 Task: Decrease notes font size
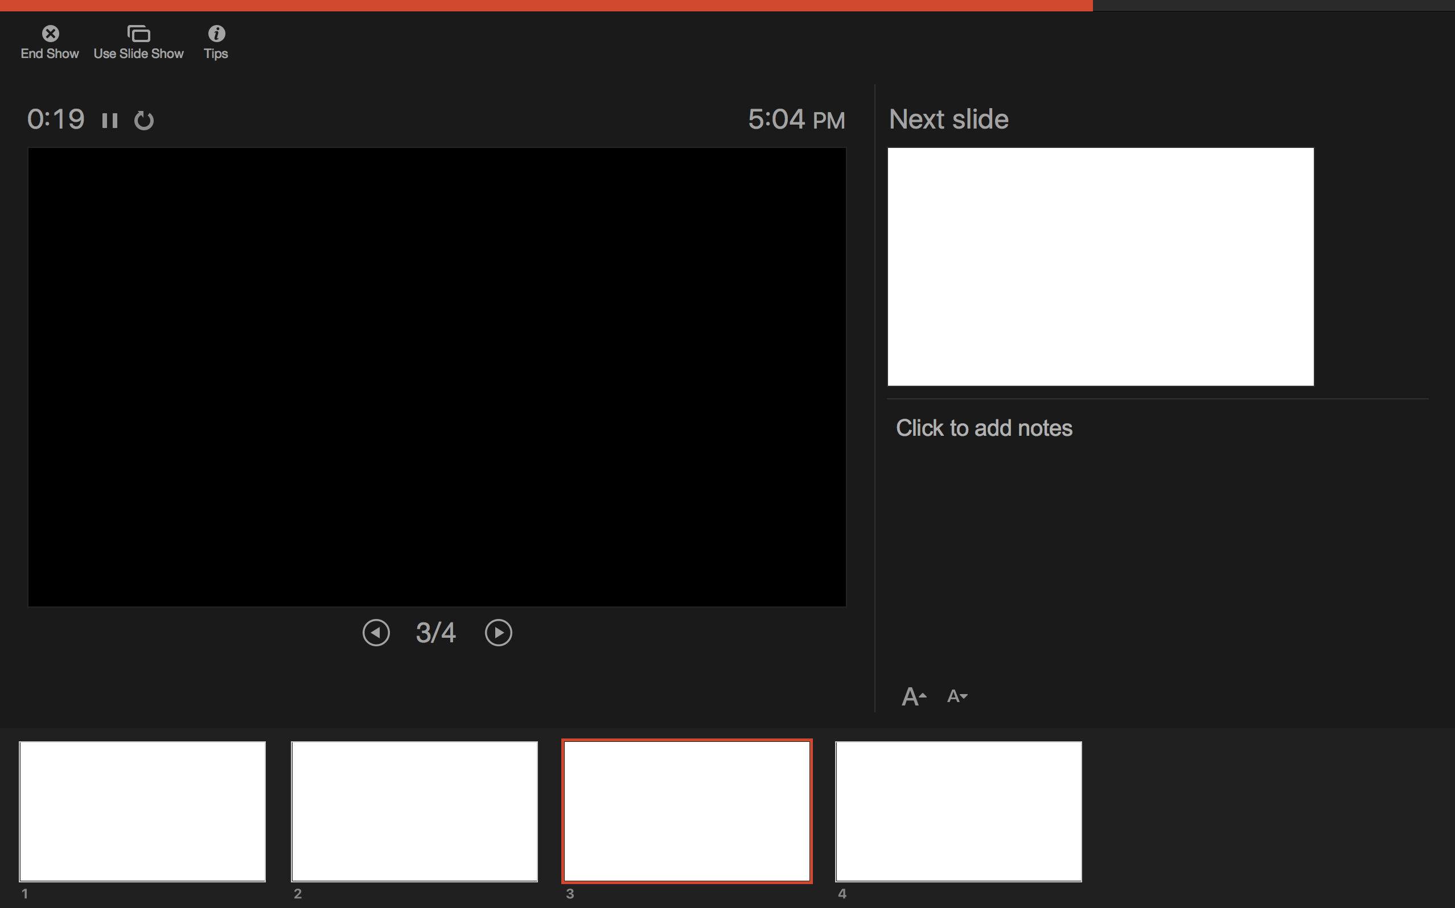(956, 696)
